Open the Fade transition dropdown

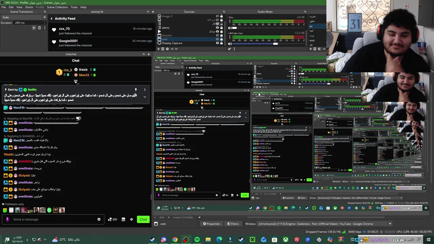(x=24, y=17)
